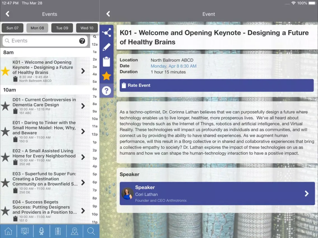Open K01 event via its chevron
318x238 pixels.
point(83,71)
